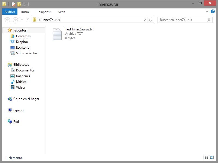Click the Grupo en el hogar icon
The height and width of the screenshot is (163, 218).
[10, 99]
